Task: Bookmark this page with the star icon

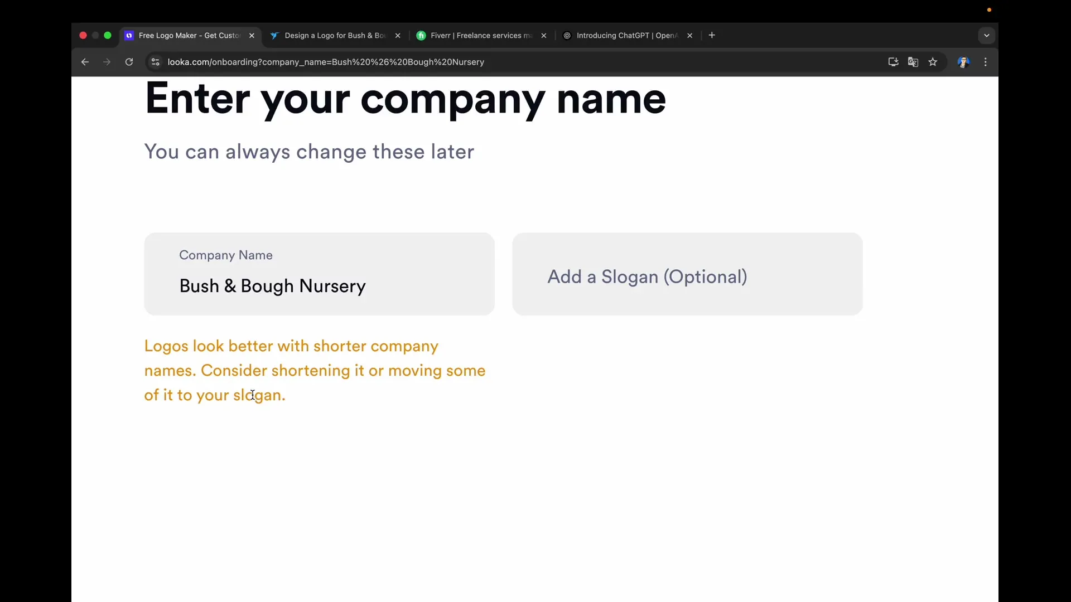Action: 933,62
